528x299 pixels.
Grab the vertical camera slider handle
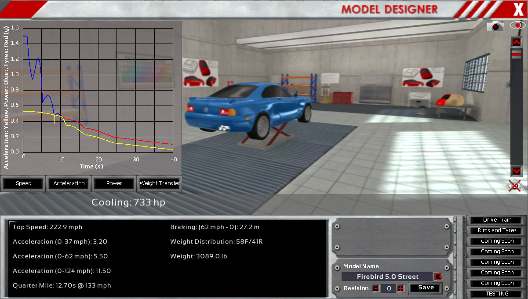point(516,54)
